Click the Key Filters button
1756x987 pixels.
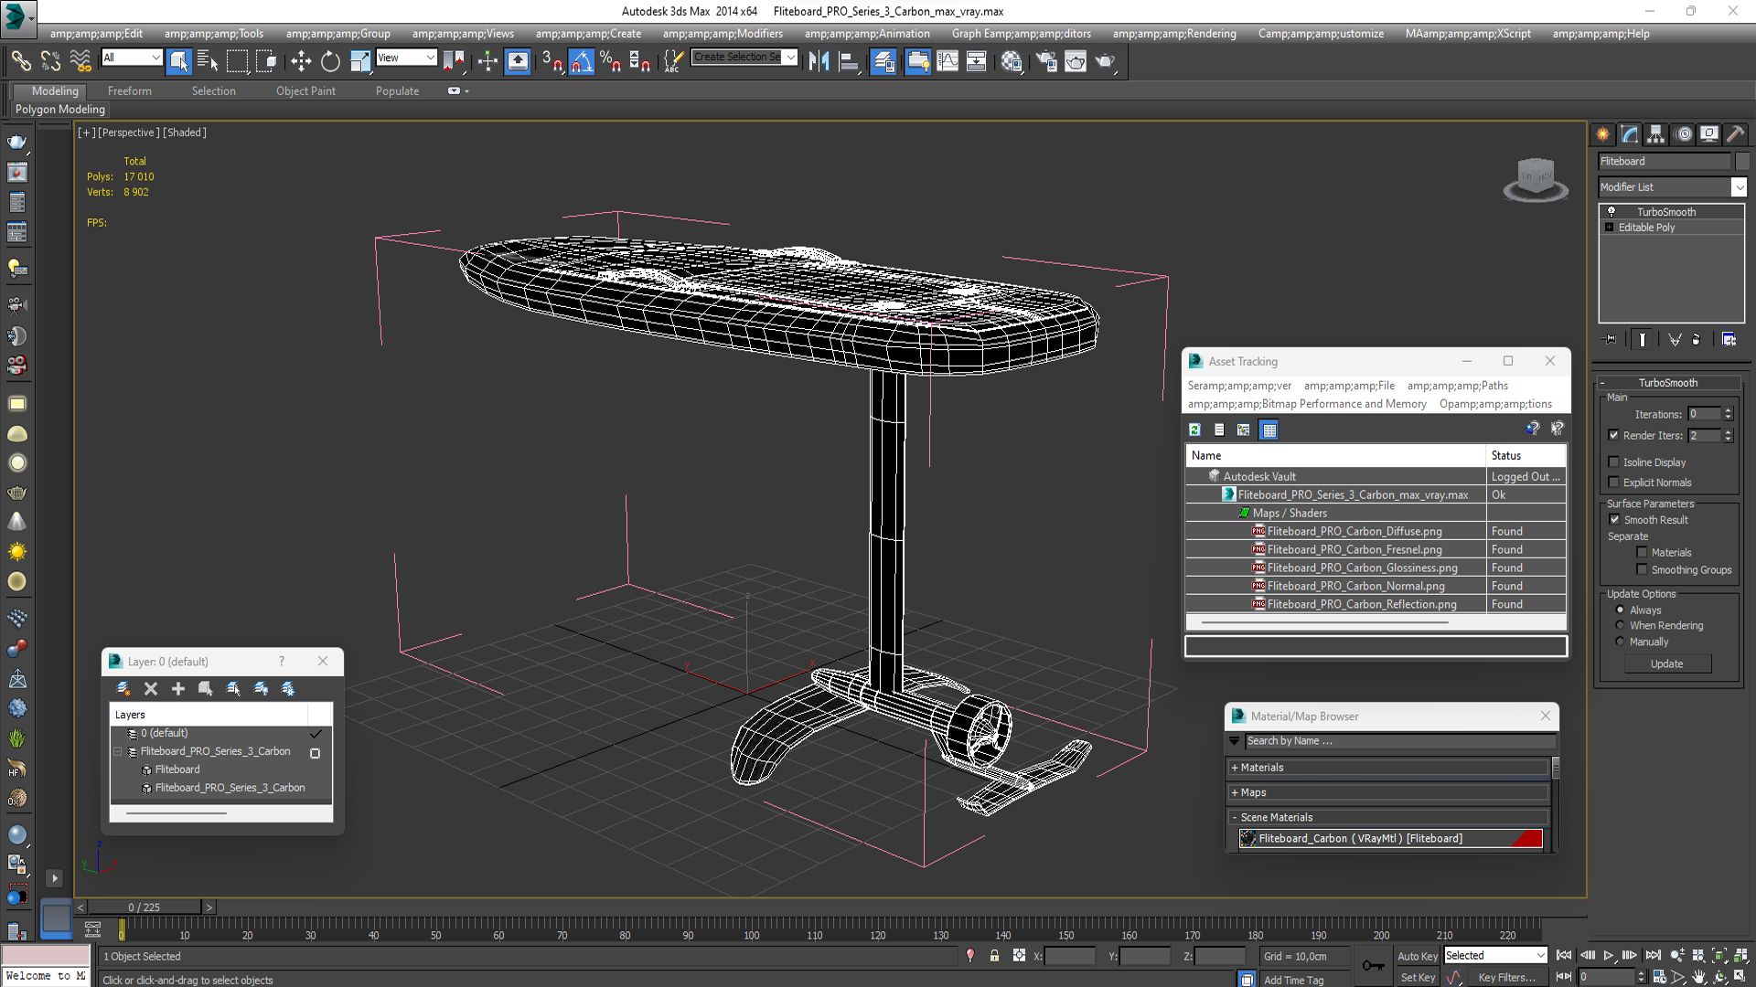coord(1506,977)
